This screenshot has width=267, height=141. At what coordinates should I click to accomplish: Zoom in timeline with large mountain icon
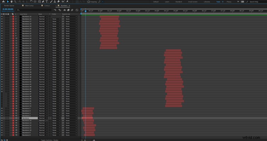(x=94, y=140)
